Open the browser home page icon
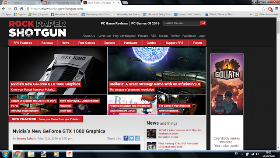Image resolution: width=280 pixels, height=158 pixels. (21, 9)
